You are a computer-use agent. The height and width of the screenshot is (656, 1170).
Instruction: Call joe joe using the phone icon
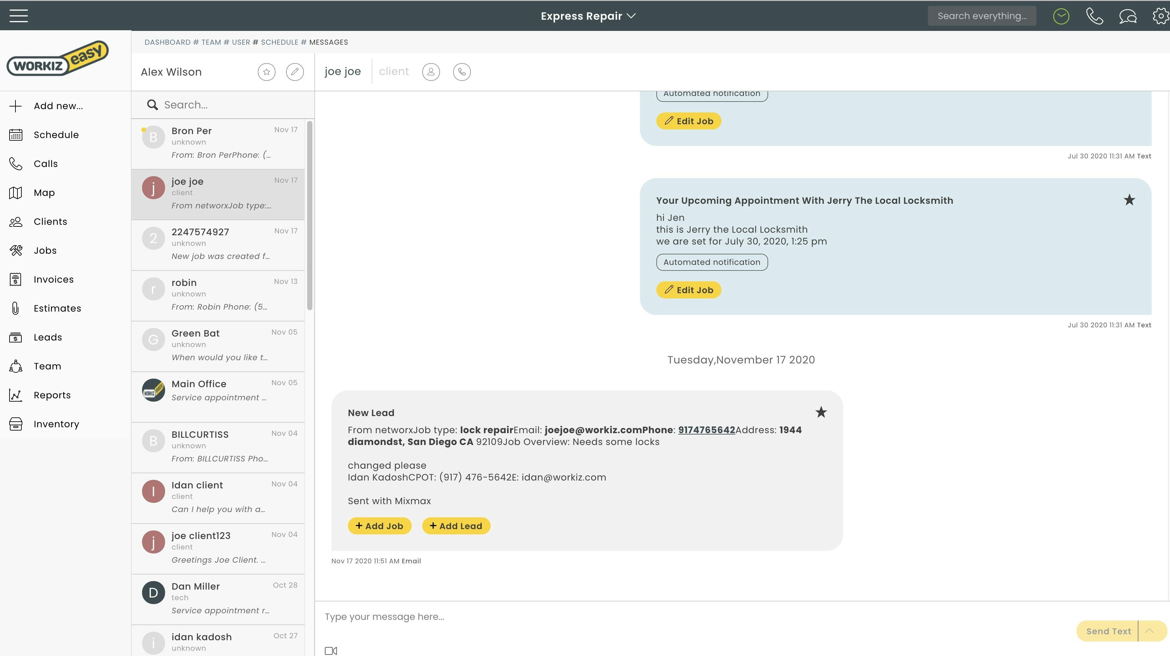click(x=461, y=72)
